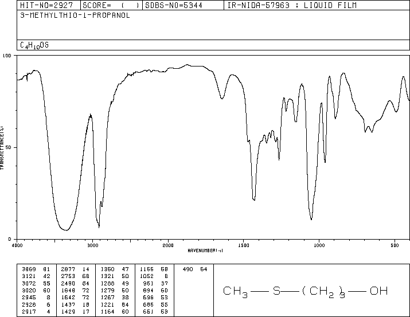410x317 pixels.
Task: Select peak table entry 661
Action: coord(149,311)
